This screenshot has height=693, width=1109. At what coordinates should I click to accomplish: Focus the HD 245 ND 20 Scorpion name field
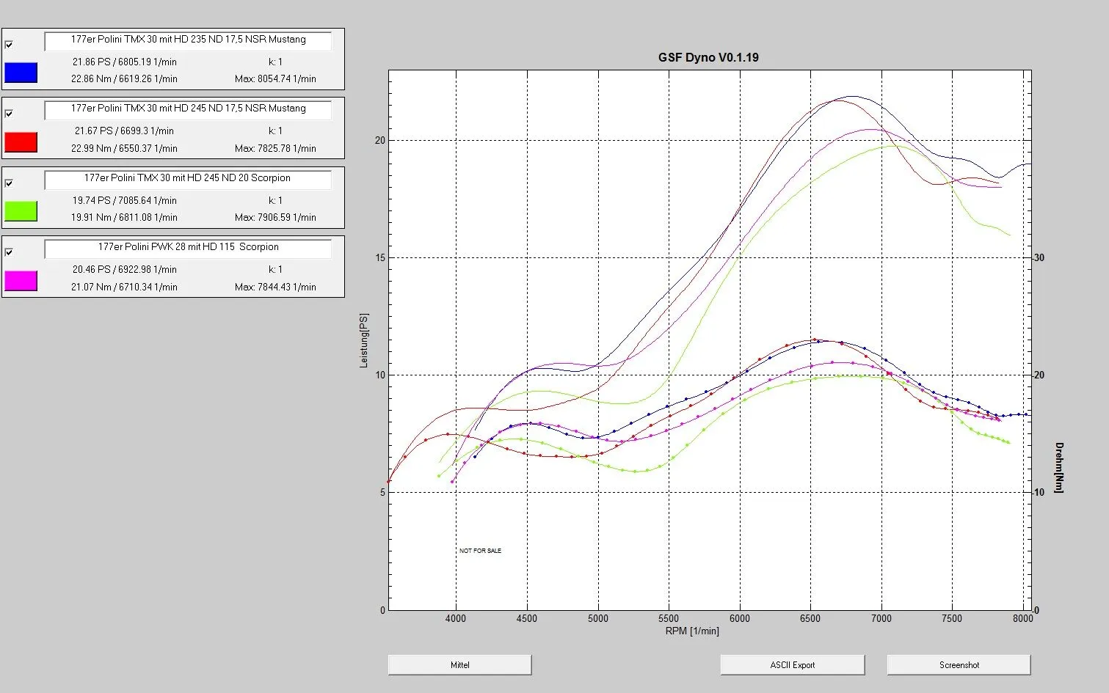[188, 179]
